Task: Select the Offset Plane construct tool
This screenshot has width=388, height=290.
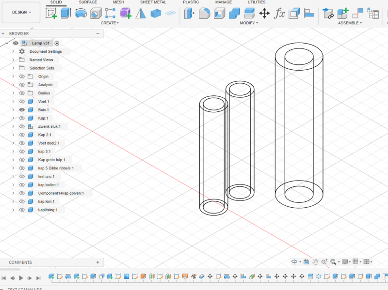Action: pyautogui.click(x=171, y=13)
